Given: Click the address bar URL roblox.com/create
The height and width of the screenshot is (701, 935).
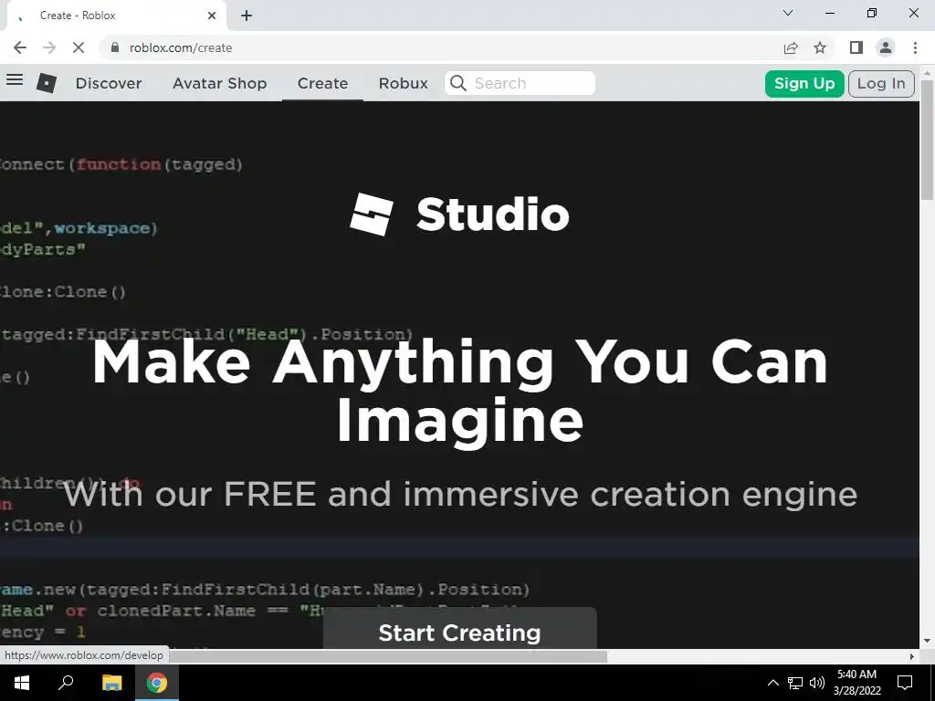Looking at the screenshot, I should [x=181, y=47].
